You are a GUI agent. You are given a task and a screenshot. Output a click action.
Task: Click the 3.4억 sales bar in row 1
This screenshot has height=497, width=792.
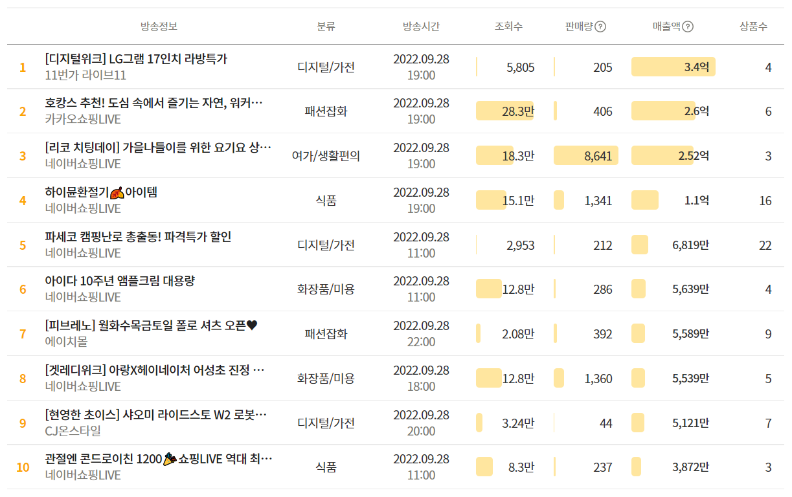tap(673, 67)
